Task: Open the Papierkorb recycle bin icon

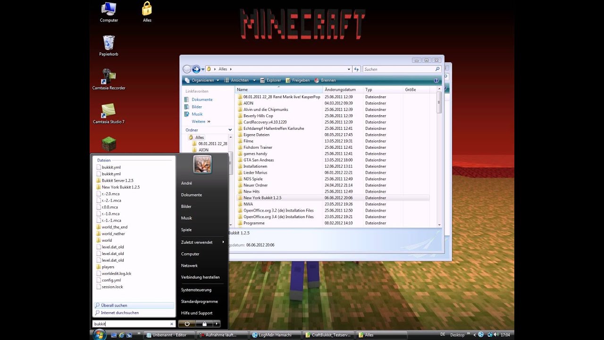Action: tap(109, 46)
